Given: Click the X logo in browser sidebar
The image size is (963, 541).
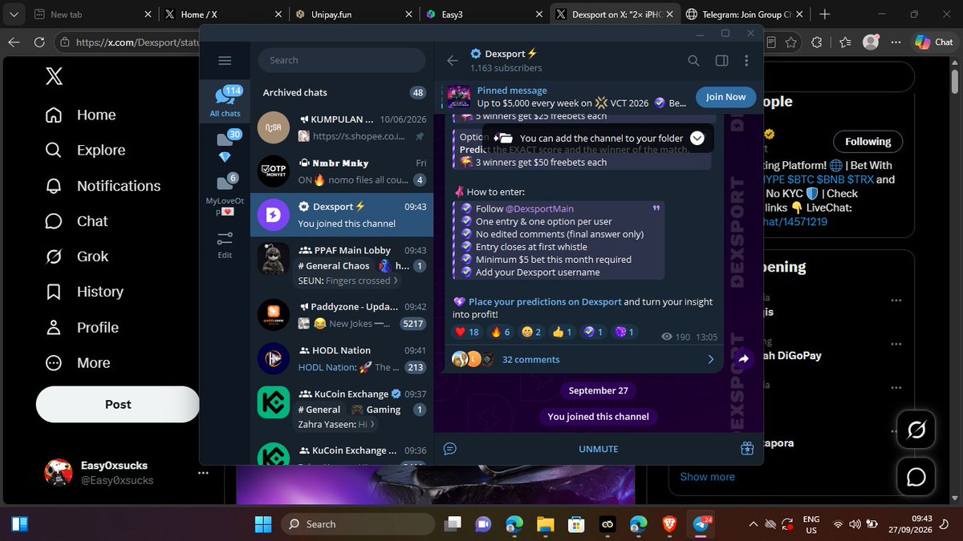Looking at the screenshot, I should (54, 76).
